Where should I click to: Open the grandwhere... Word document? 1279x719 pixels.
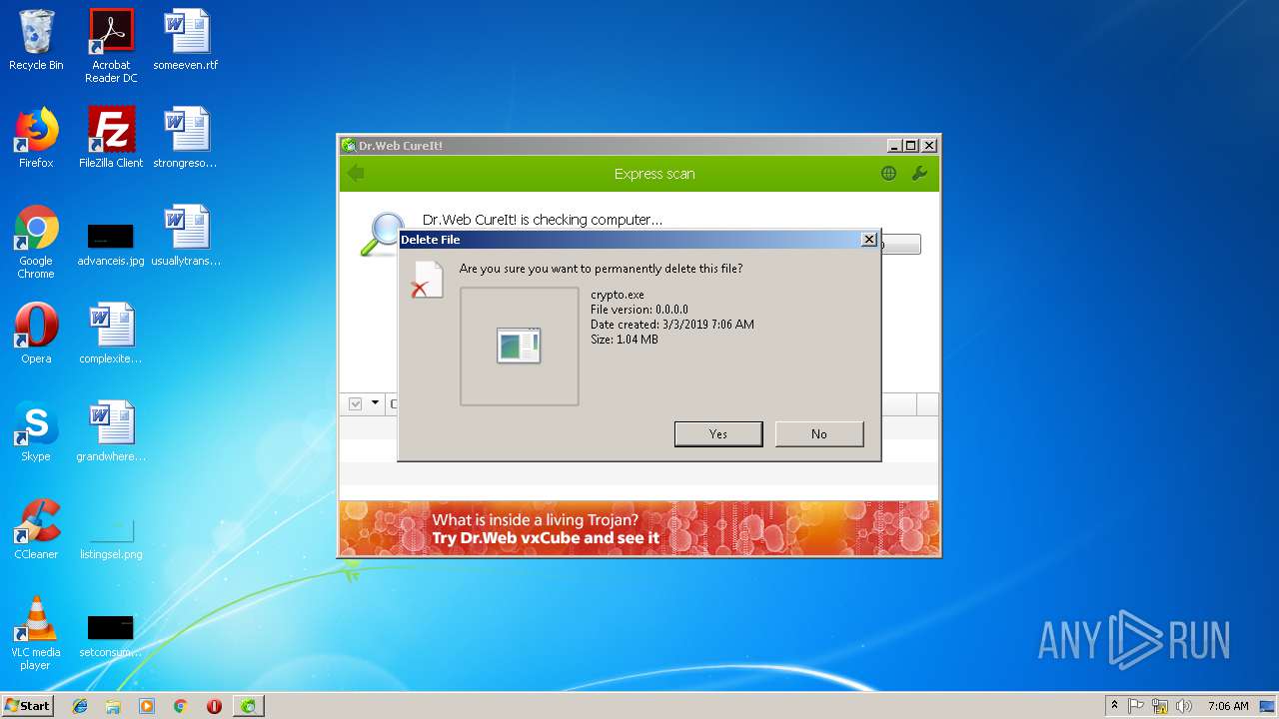point(111,431)
